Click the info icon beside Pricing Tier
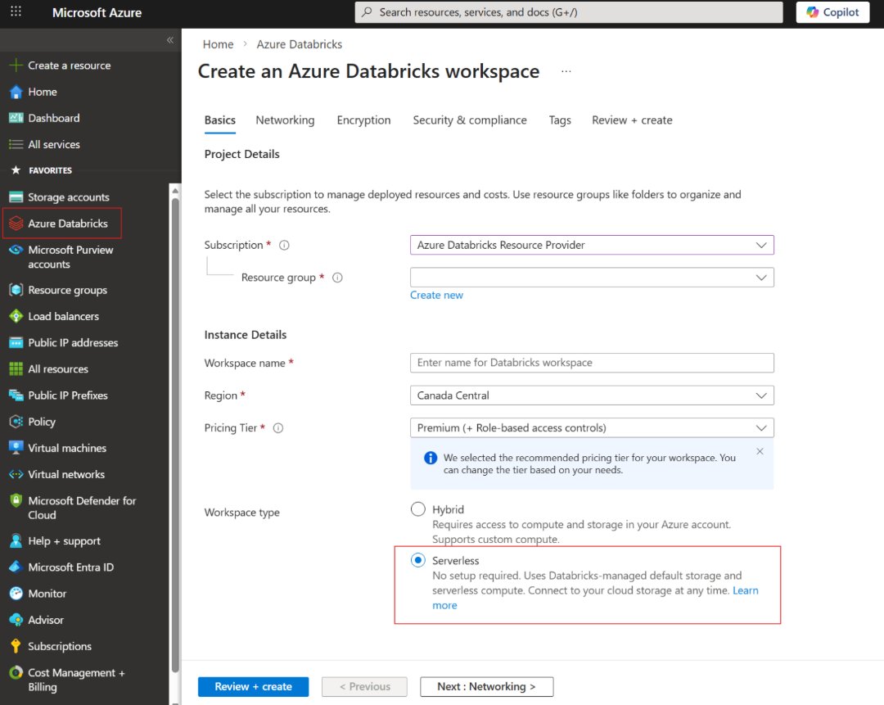884x705 pixels. (x=278, y=428)
